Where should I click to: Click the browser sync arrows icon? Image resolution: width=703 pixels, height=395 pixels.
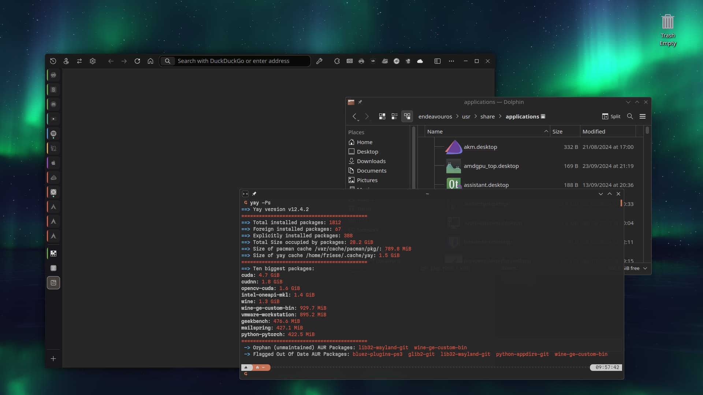tap(79, 61)
